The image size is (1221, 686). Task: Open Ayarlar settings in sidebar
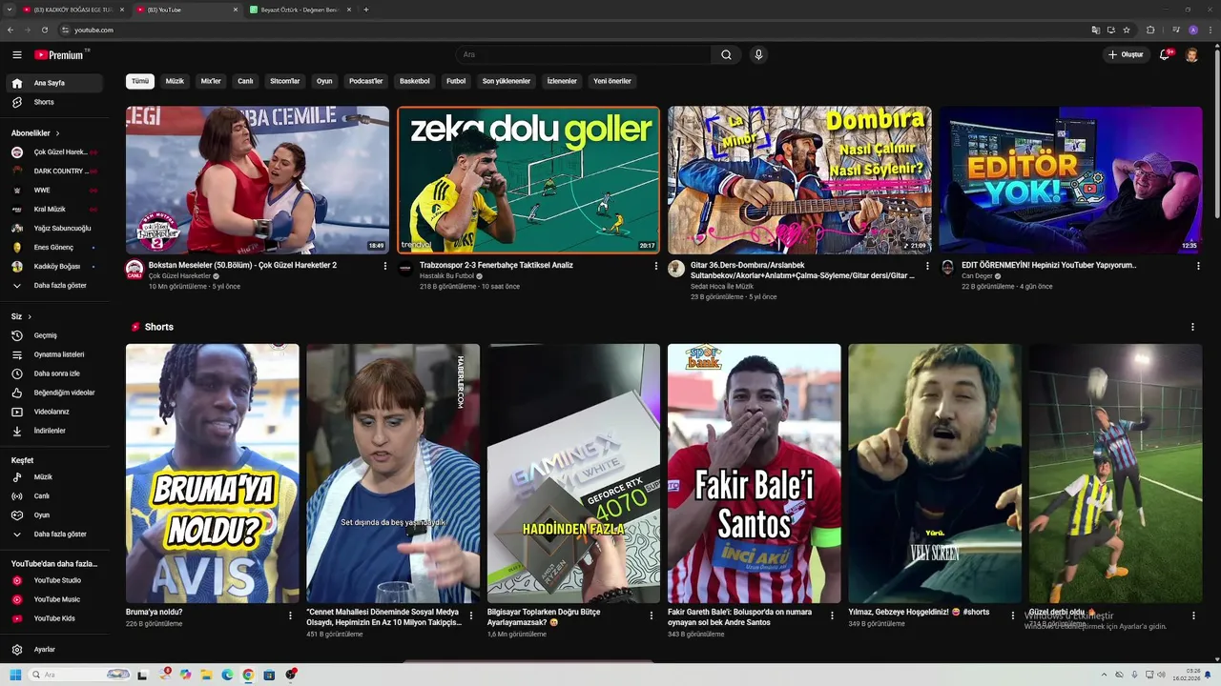click(x=56, y=650)
